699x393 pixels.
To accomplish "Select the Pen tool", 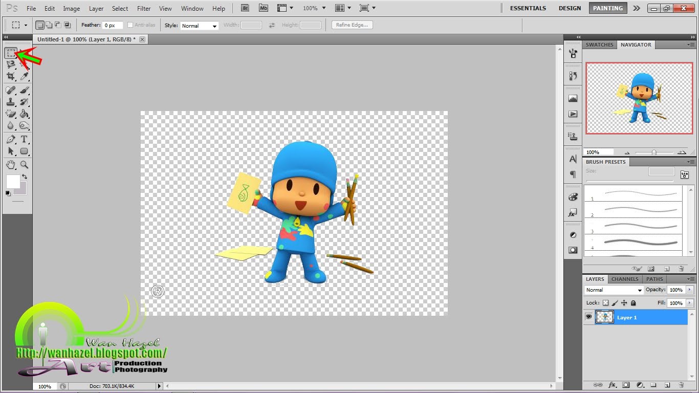I will point(11,140).
